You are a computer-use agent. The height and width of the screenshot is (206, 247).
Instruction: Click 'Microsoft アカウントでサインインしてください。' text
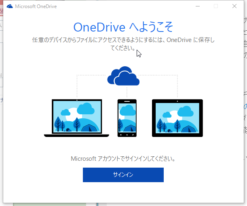tap(123, 159)
